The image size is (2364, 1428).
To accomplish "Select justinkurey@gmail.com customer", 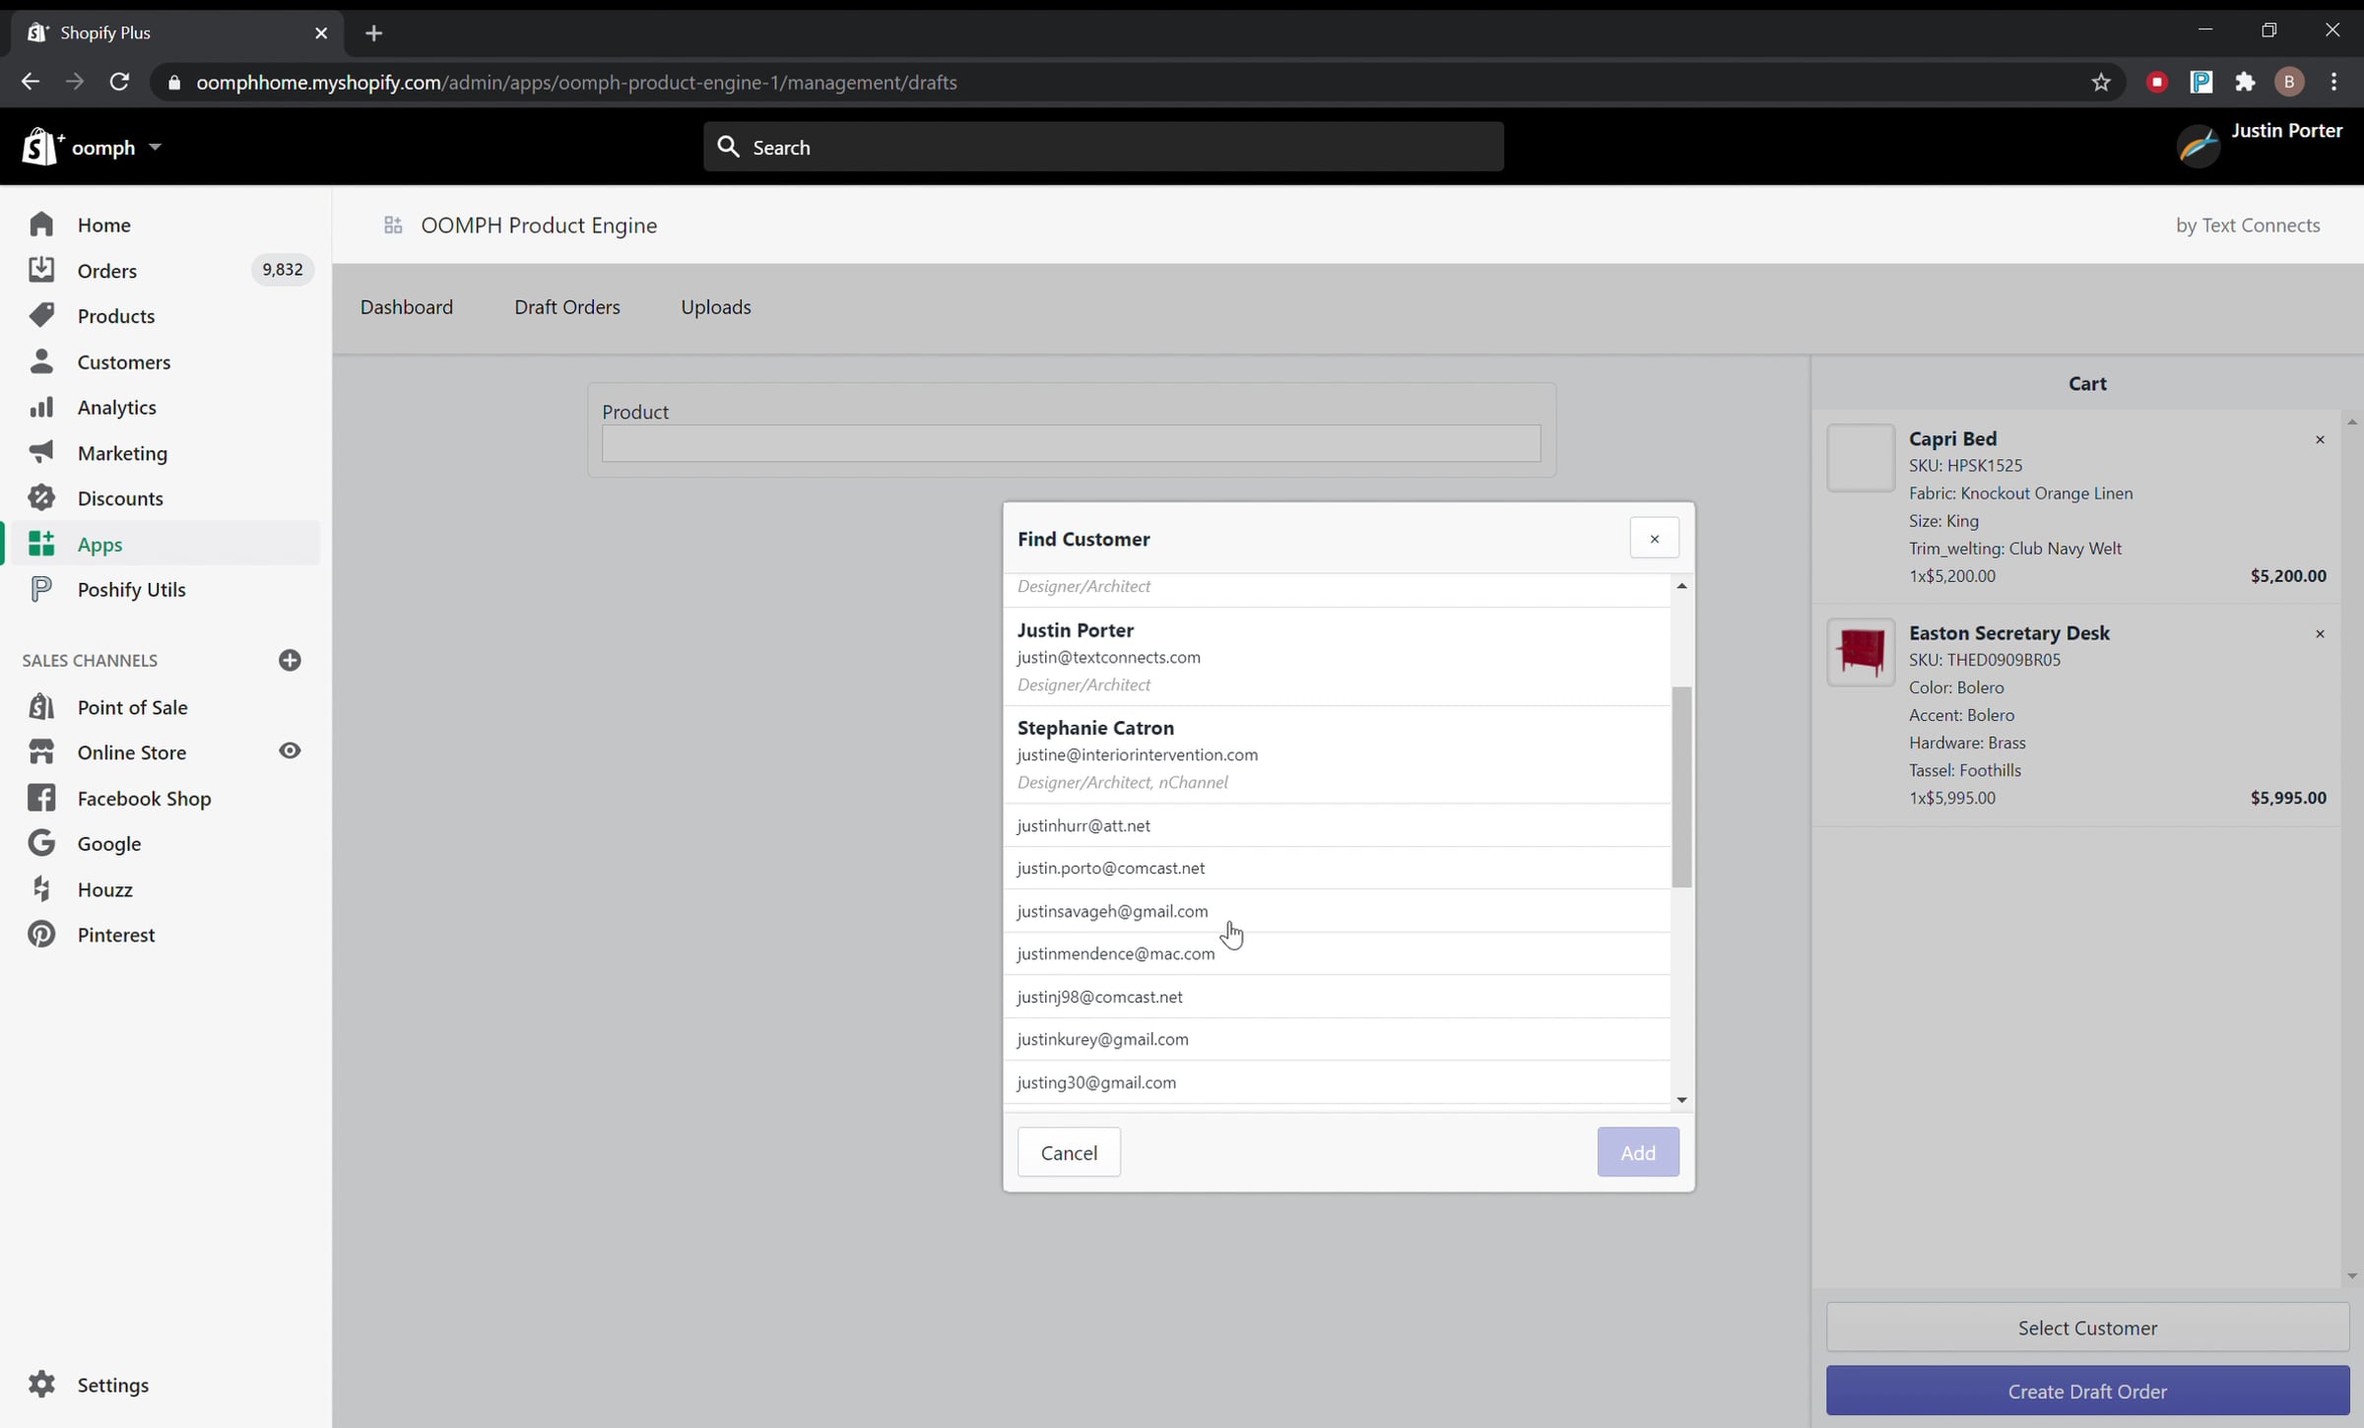I will click(x=1337, y=1039).
